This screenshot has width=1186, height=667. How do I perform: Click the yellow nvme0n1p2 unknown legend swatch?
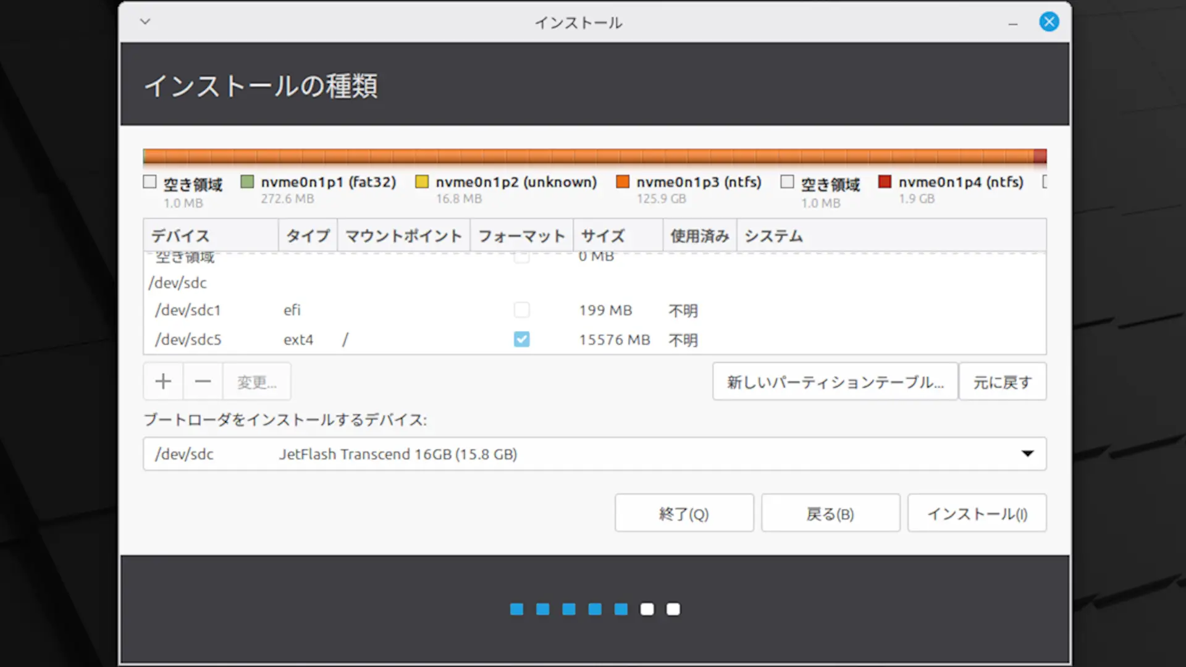point(422,182)
